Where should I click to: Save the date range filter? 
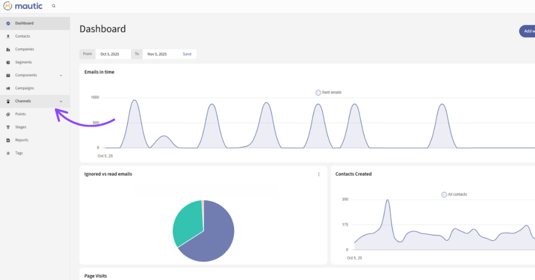tap(187, 54)
